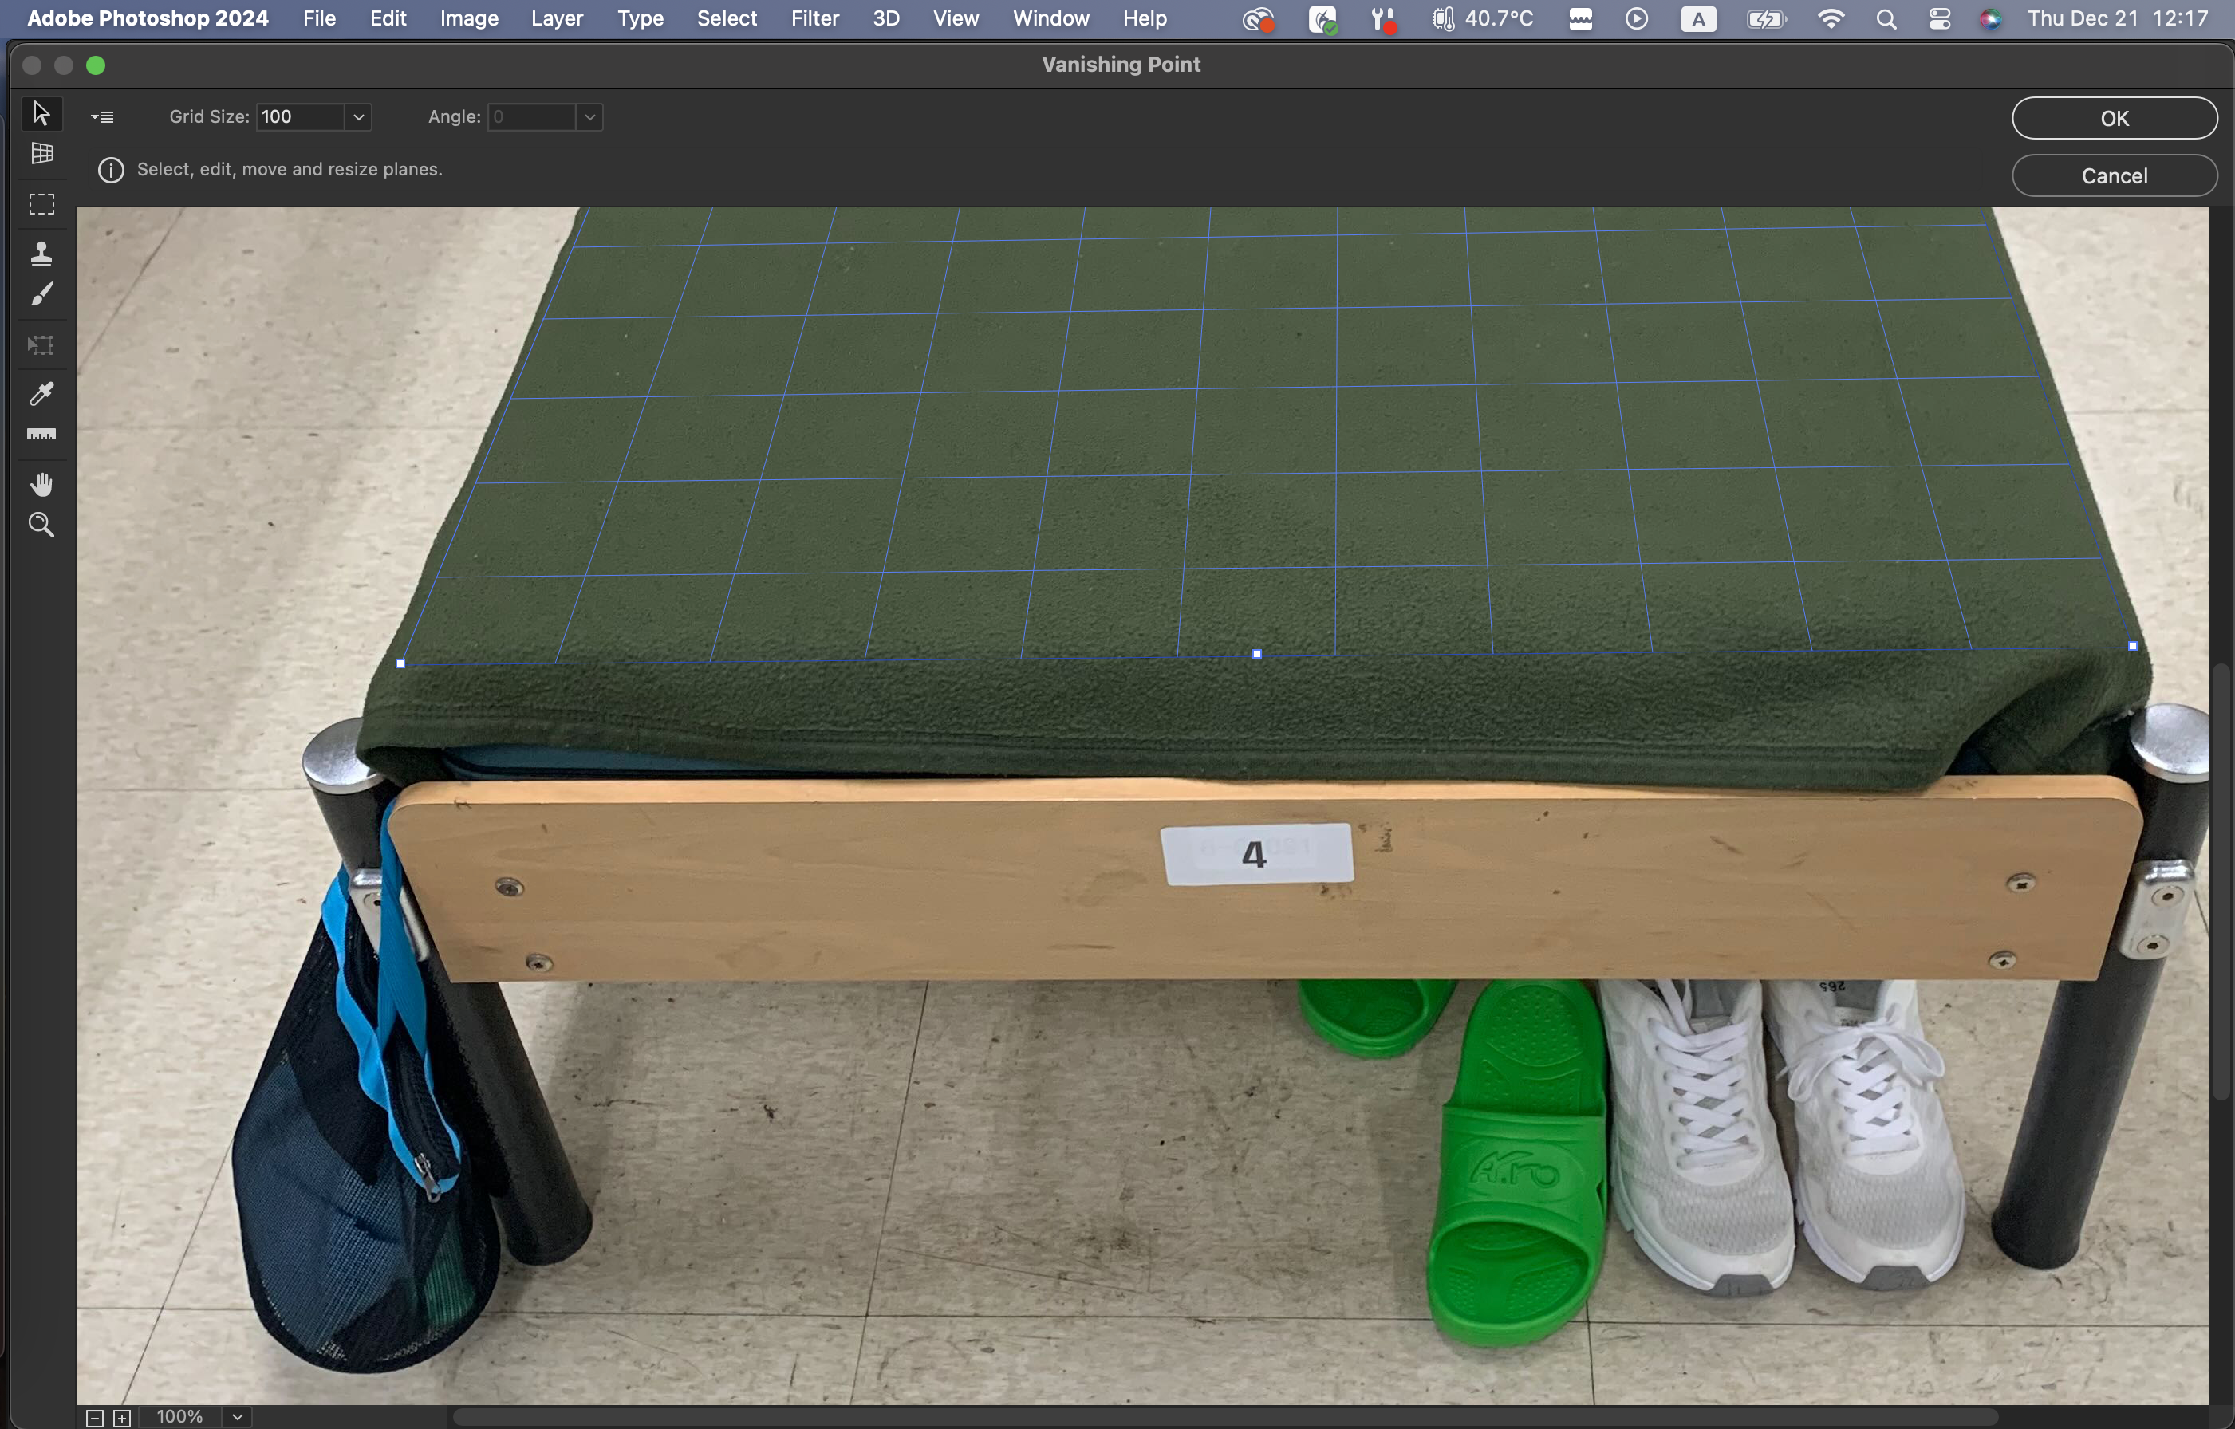Select the Eyedropper tool

(41, 393)
